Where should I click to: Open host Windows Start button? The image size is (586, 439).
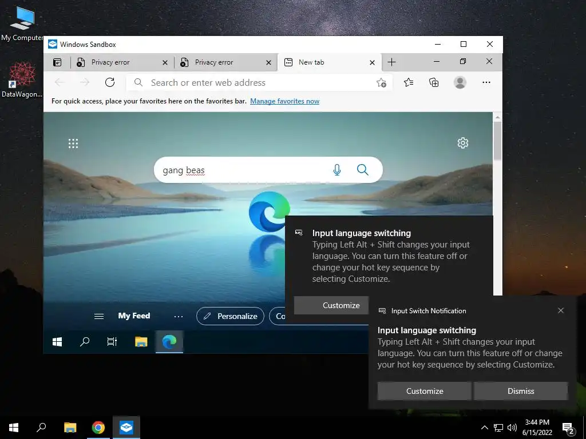(x=14, y=428)
